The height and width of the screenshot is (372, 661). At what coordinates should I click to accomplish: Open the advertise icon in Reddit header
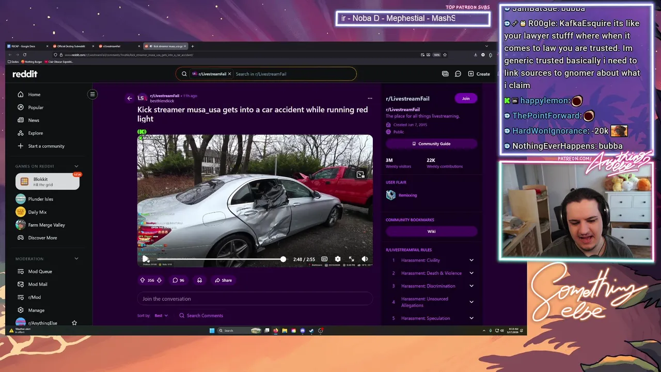445,74
